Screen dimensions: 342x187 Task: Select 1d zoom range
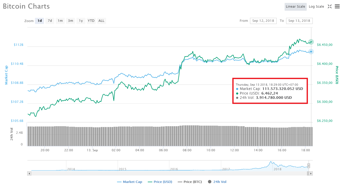40,21
